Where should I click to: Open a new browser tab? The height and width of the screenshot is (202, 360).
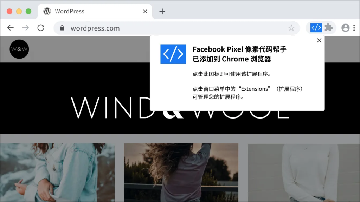(x=162, y=11)
